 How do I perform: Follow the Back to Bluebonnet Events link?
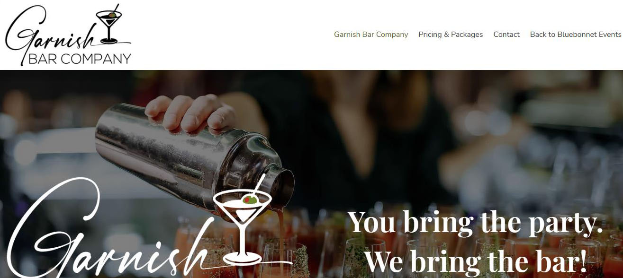[x=576, y=35]
